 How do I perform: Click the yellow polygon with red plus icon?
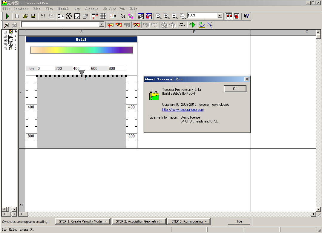pos(110,25)
